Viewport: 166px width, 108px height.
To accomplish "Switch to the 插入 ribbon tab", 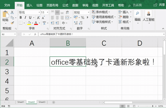I will point(29,5).
